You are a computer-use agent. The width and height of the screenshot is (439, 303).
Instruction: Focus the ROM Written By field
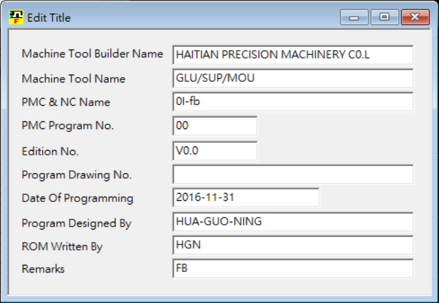point(293,245)
